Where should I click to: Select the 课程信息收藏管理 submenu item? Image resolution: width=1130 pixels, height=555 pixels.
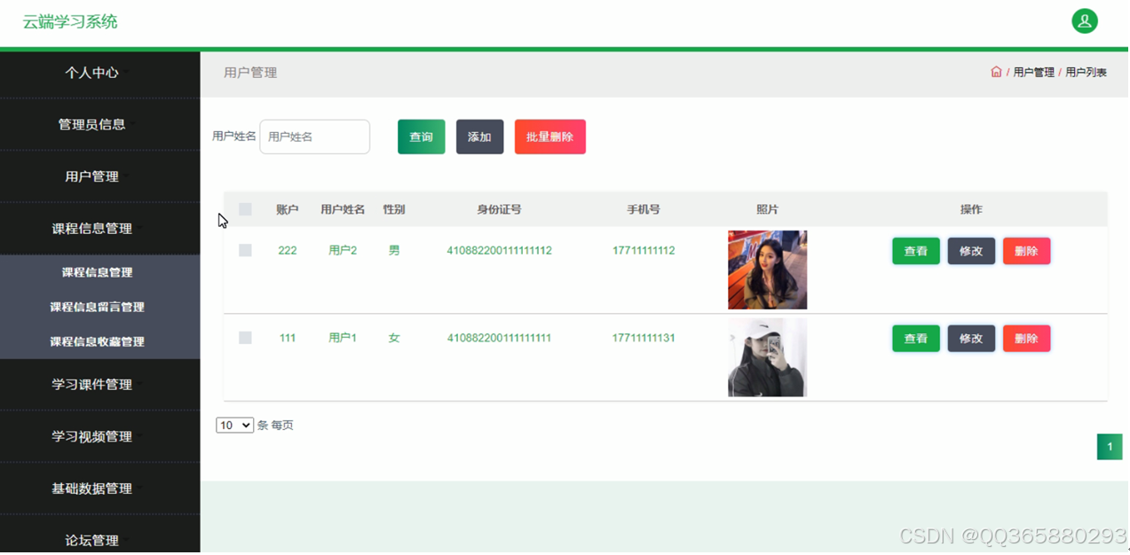tap(97, 342)
